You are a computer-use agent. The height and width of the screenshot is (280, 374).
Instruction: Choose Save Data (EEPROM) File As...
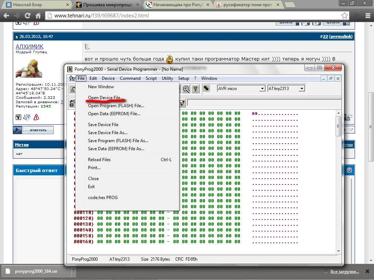coord(127,149)
